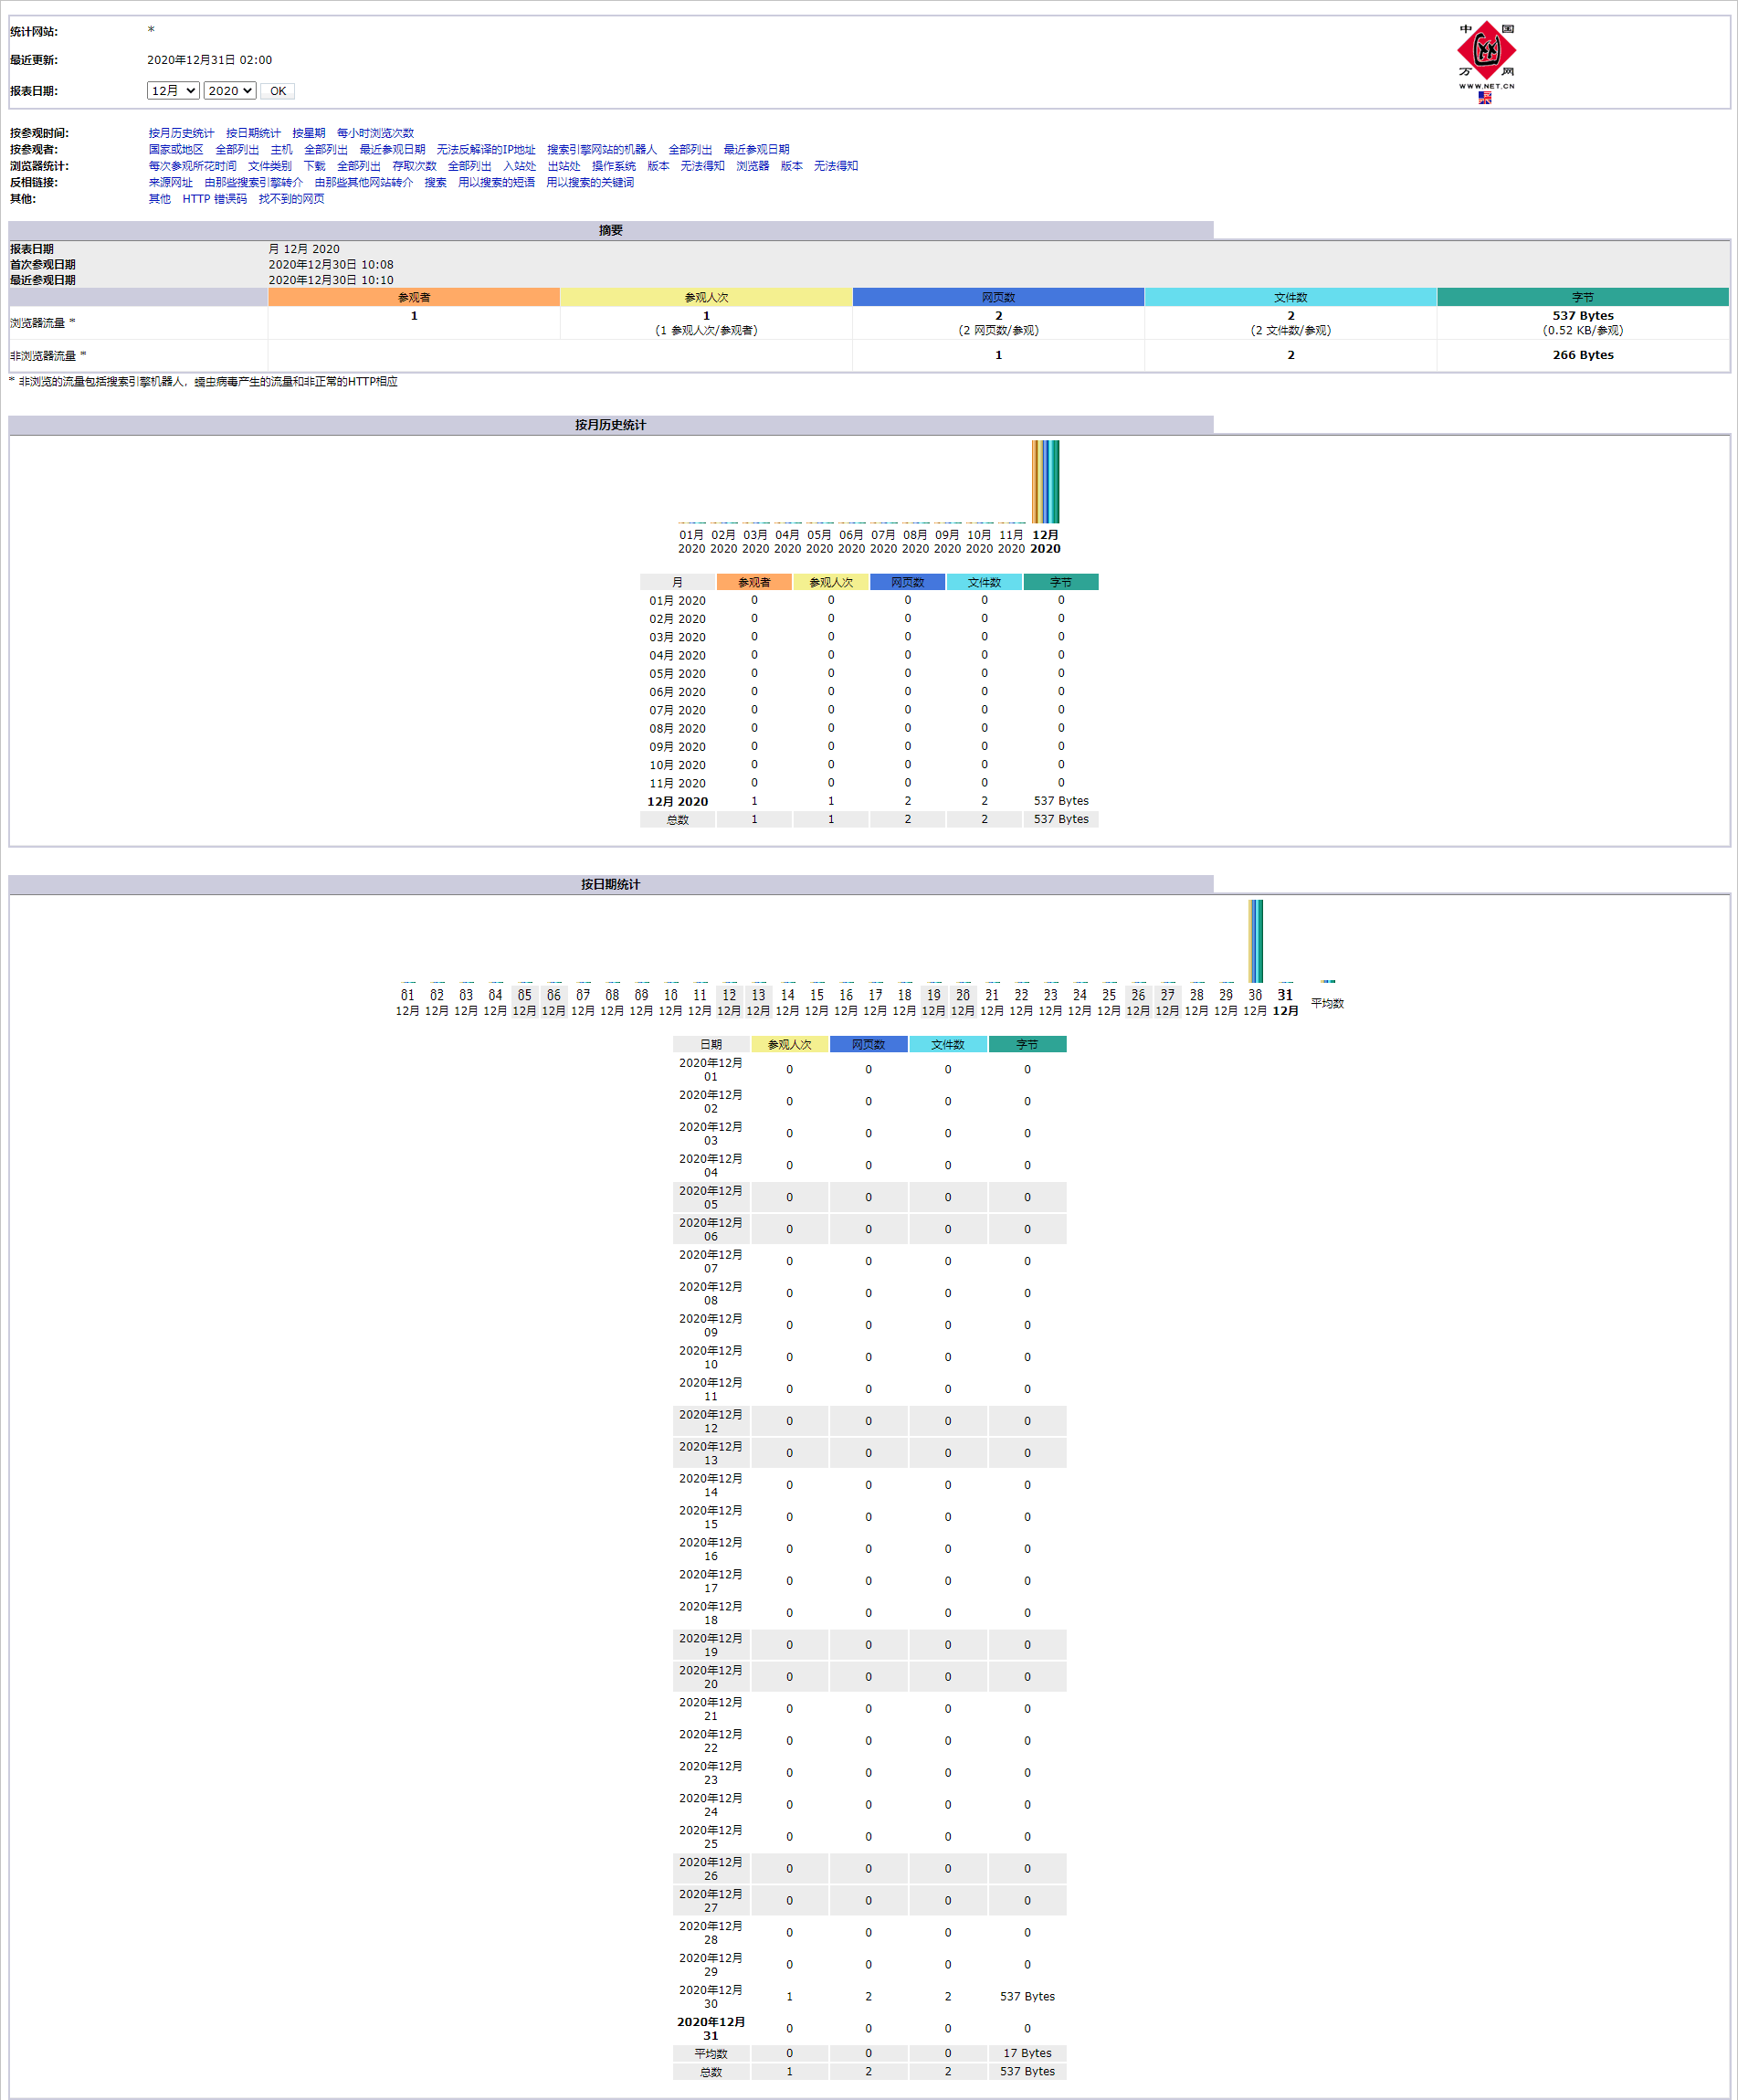
Task: Open the 下载 link
Action: point(315,166)
